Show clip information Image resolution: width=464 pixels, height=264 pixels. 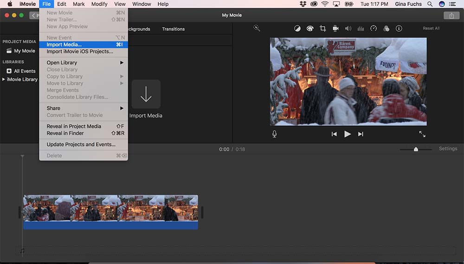point(399,29)
